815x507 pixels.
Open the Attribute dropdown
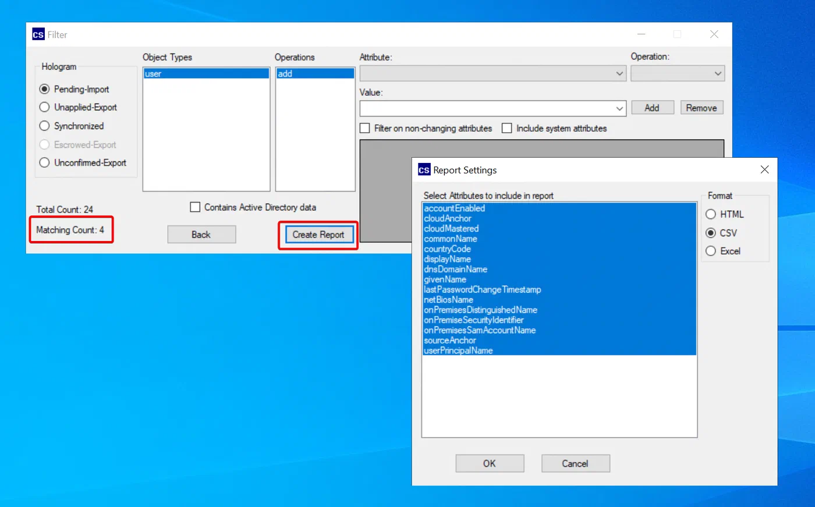(493, 73)
